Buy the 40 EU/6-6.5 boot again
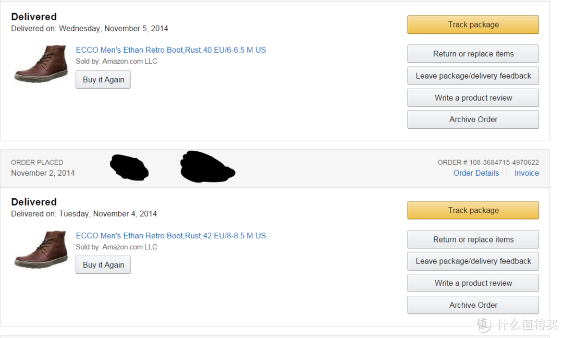The height and width of the screenshot is (338, 563). coord(103,79)
